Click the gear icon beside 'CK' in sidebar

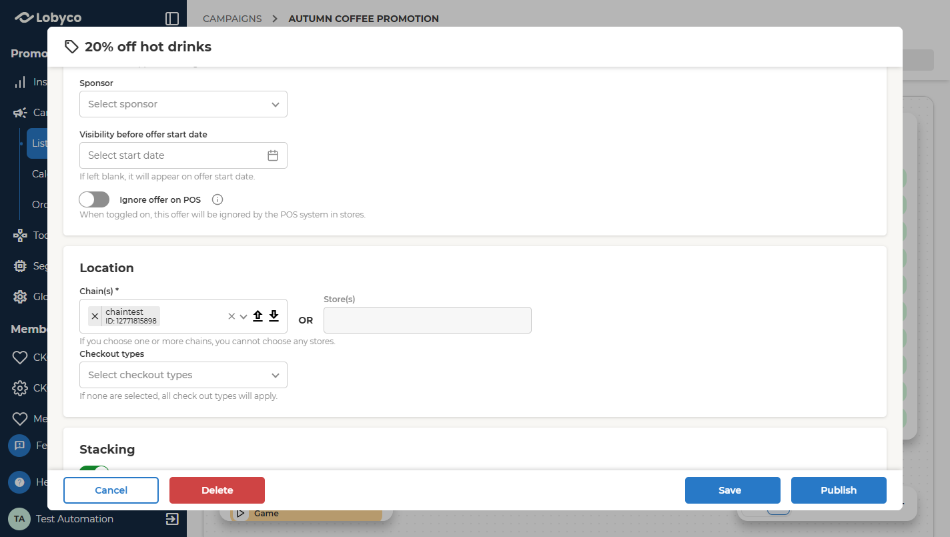click(x=20, y=388)
